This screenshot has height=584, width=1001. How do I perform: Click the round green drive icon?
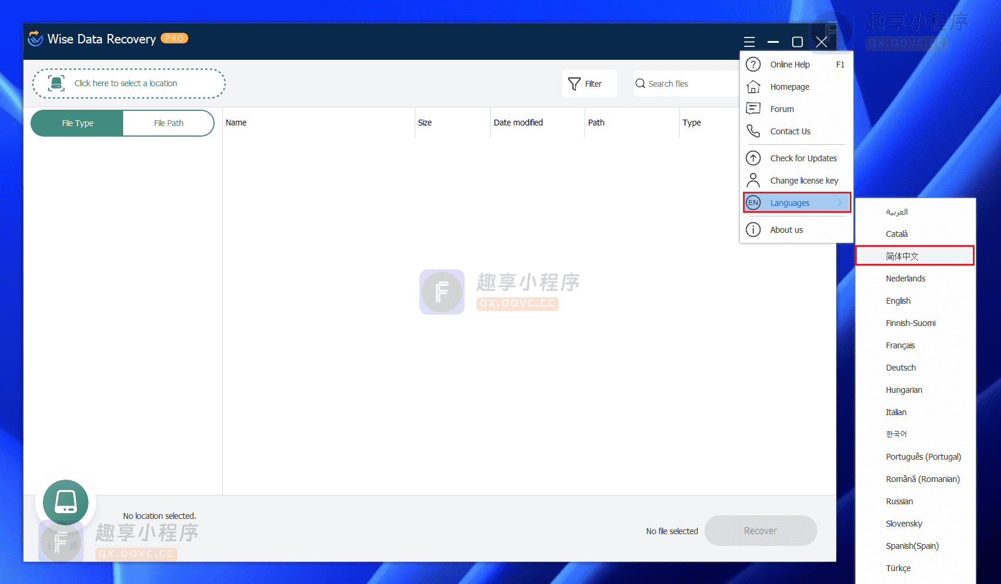pos(66,502)
